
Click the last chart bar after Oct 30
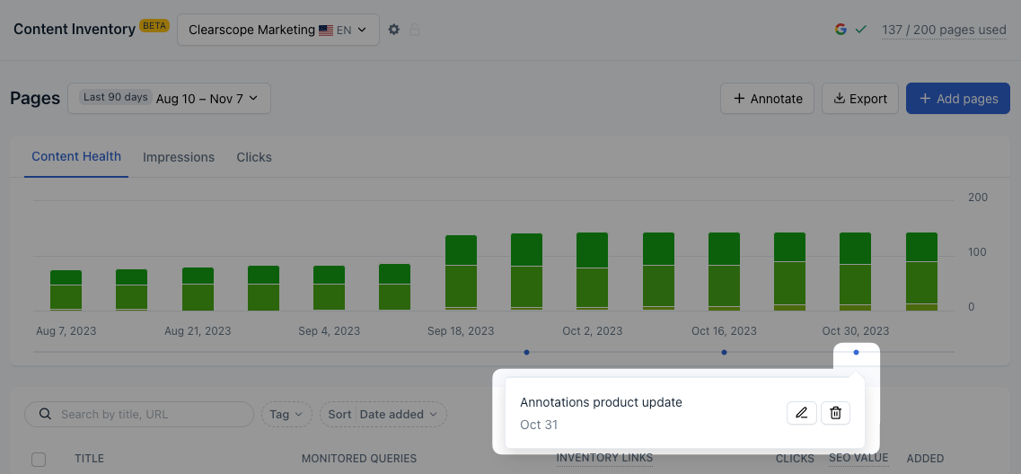point(921,271)
